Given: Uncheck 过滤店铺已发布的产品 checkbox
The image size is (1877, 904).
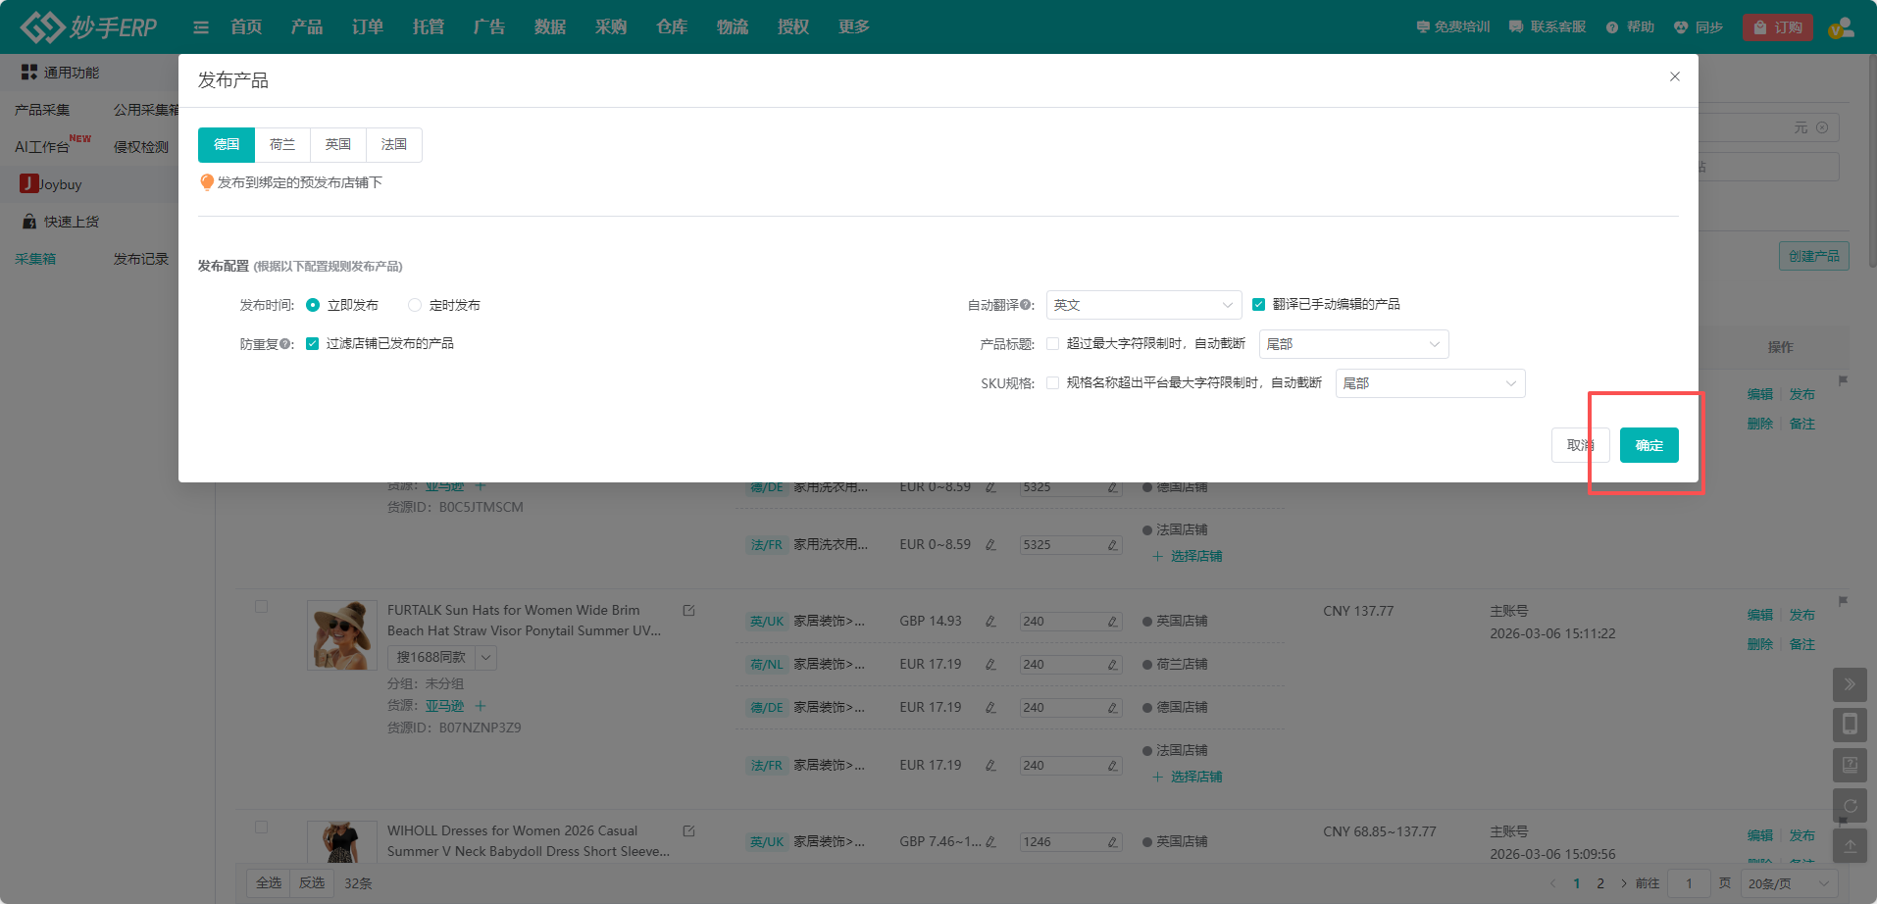Looking at the screenshot, I should (x=313, y=344).
